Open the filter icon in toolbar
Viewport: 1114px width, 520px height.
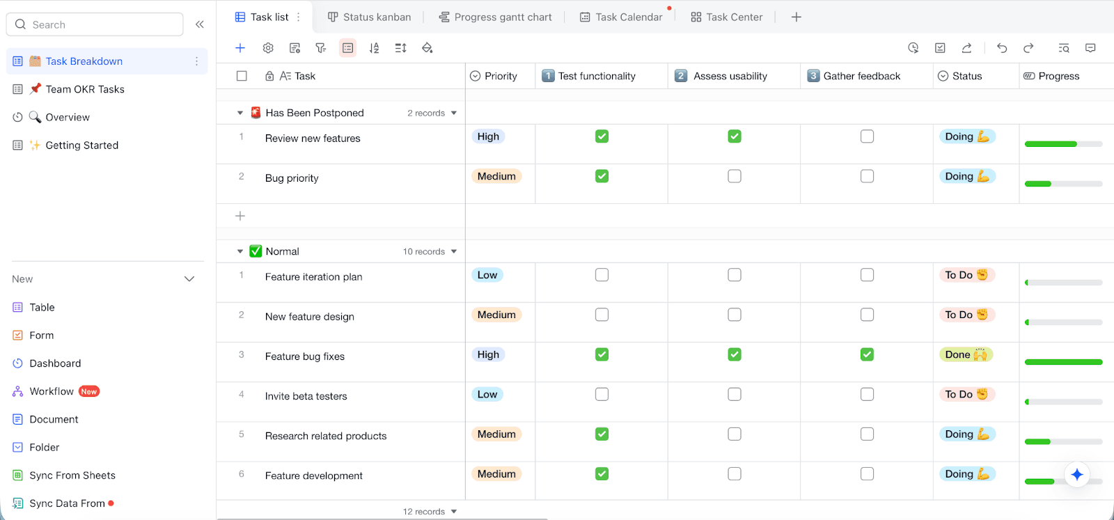pyautogui.click(x=321, y=48)
